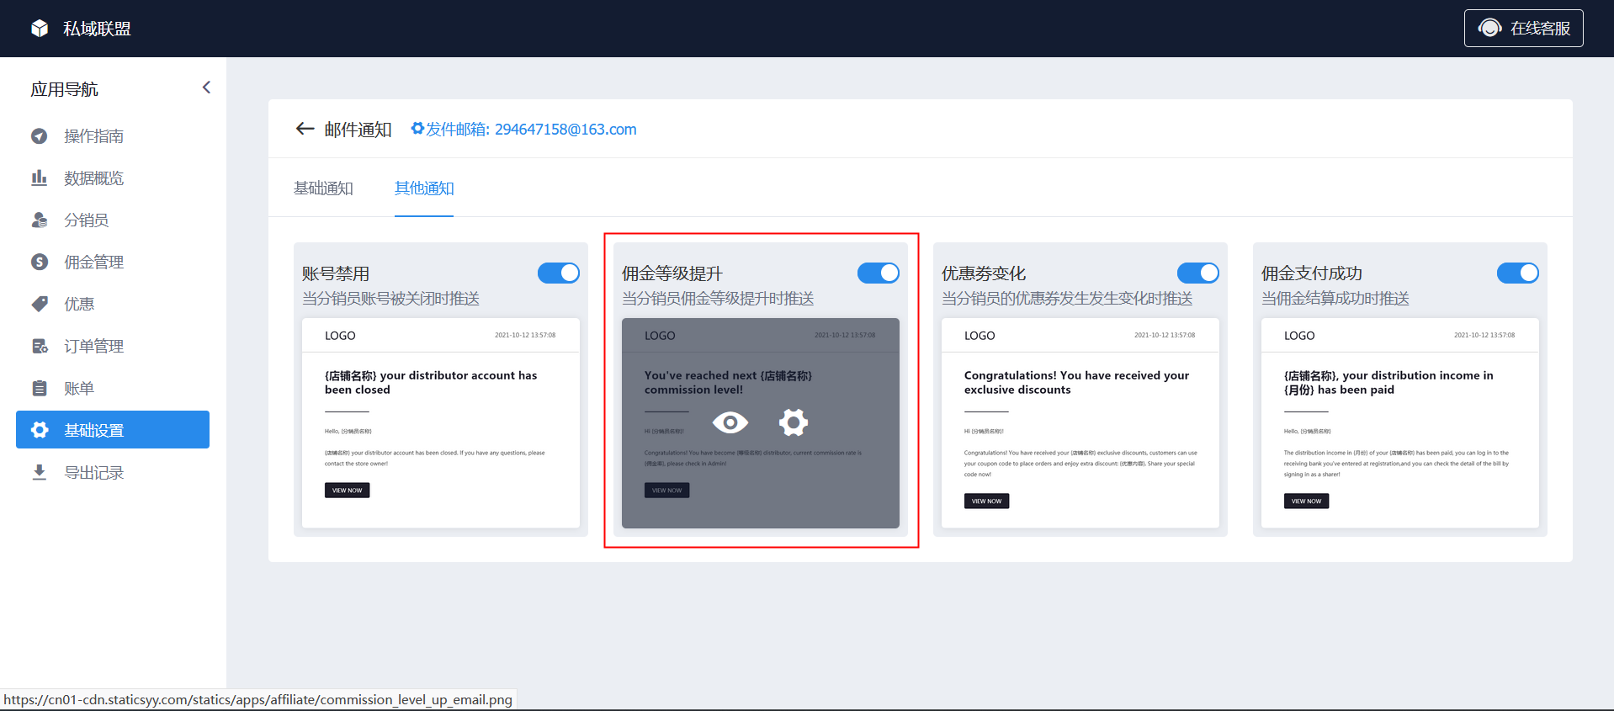Click the headset icon in 在线客服

click(1489, 28)
